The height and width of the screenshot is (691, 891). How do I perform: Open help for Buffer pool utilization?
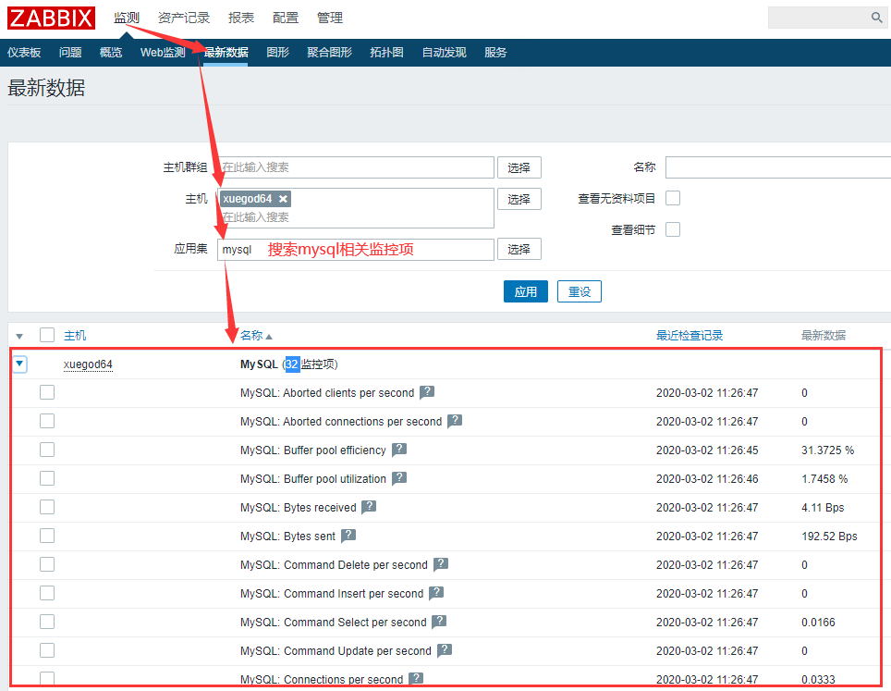pyautogui.click(x=399, y=477)
